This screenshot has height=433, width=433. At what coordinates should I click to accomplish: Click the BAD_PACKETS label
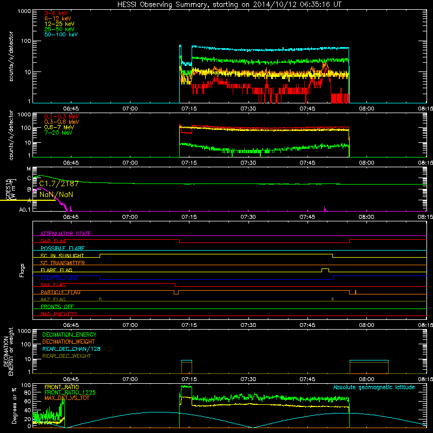(59, 314)
